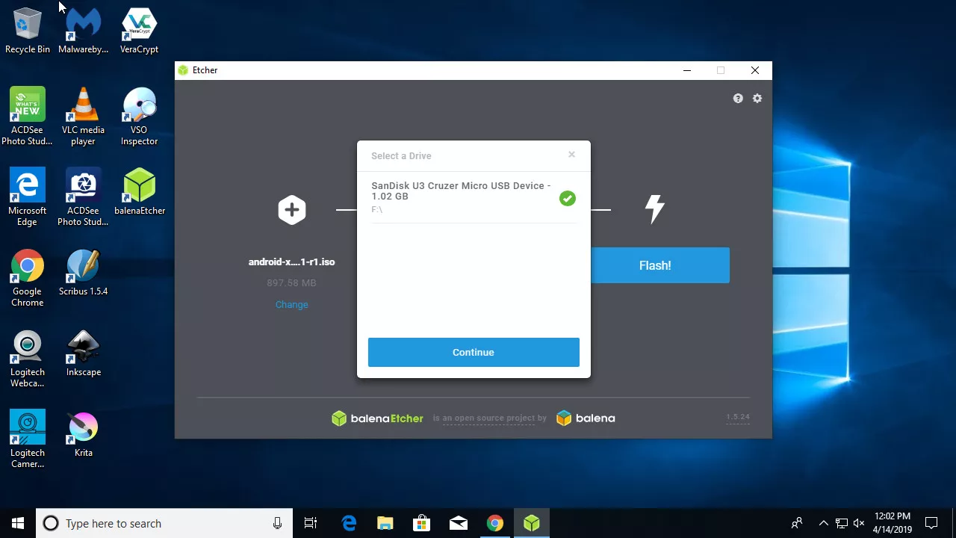Open VSO Inspector desktop shortcut
Screen dimensions: 956x538
139,117
